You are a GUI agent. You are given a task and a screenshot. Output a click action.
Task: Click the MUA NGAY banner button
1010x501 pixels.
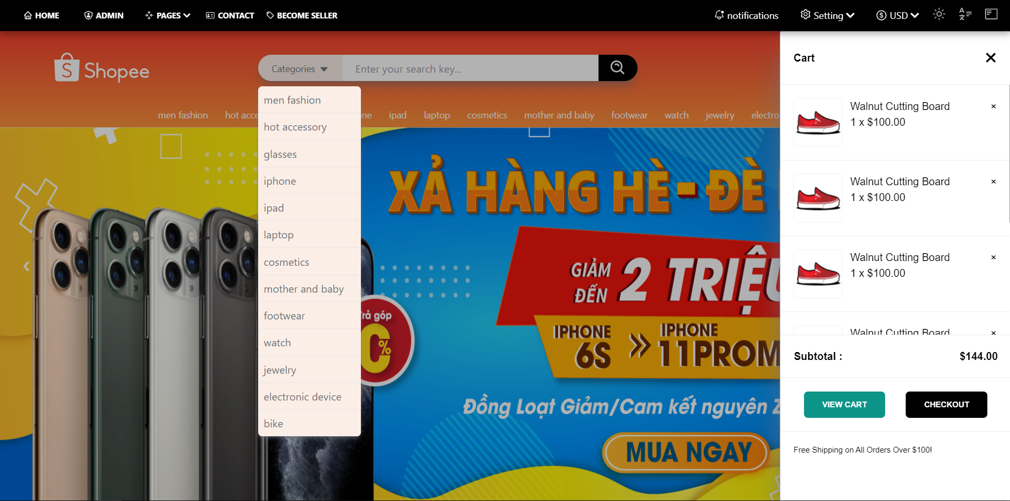687,452
